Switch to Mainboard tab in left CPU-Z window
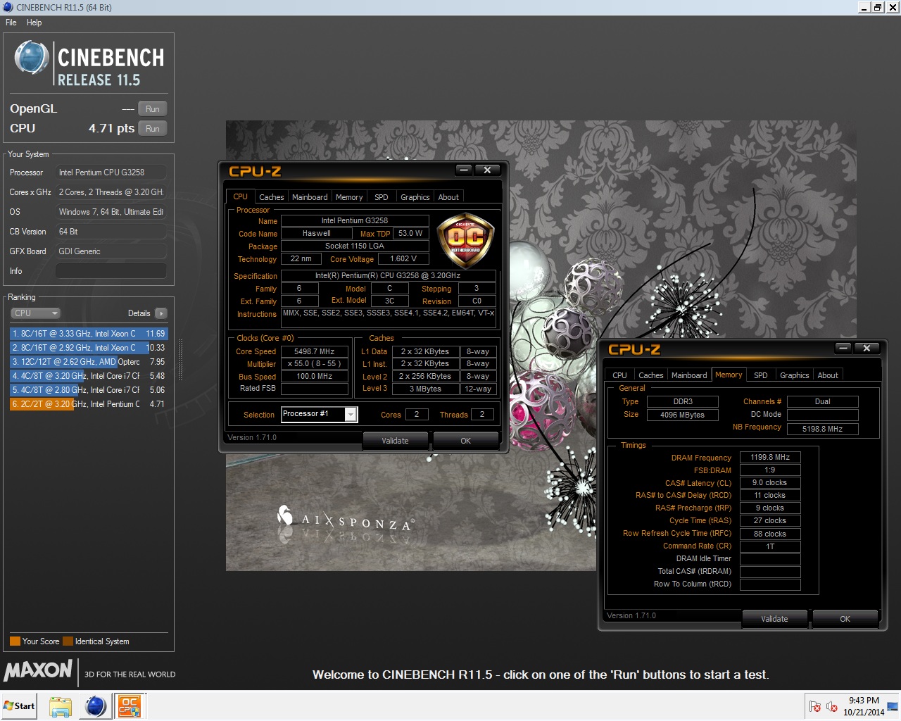Image resolution: width=901 pixels, height=721 pixels. (310, 197)
